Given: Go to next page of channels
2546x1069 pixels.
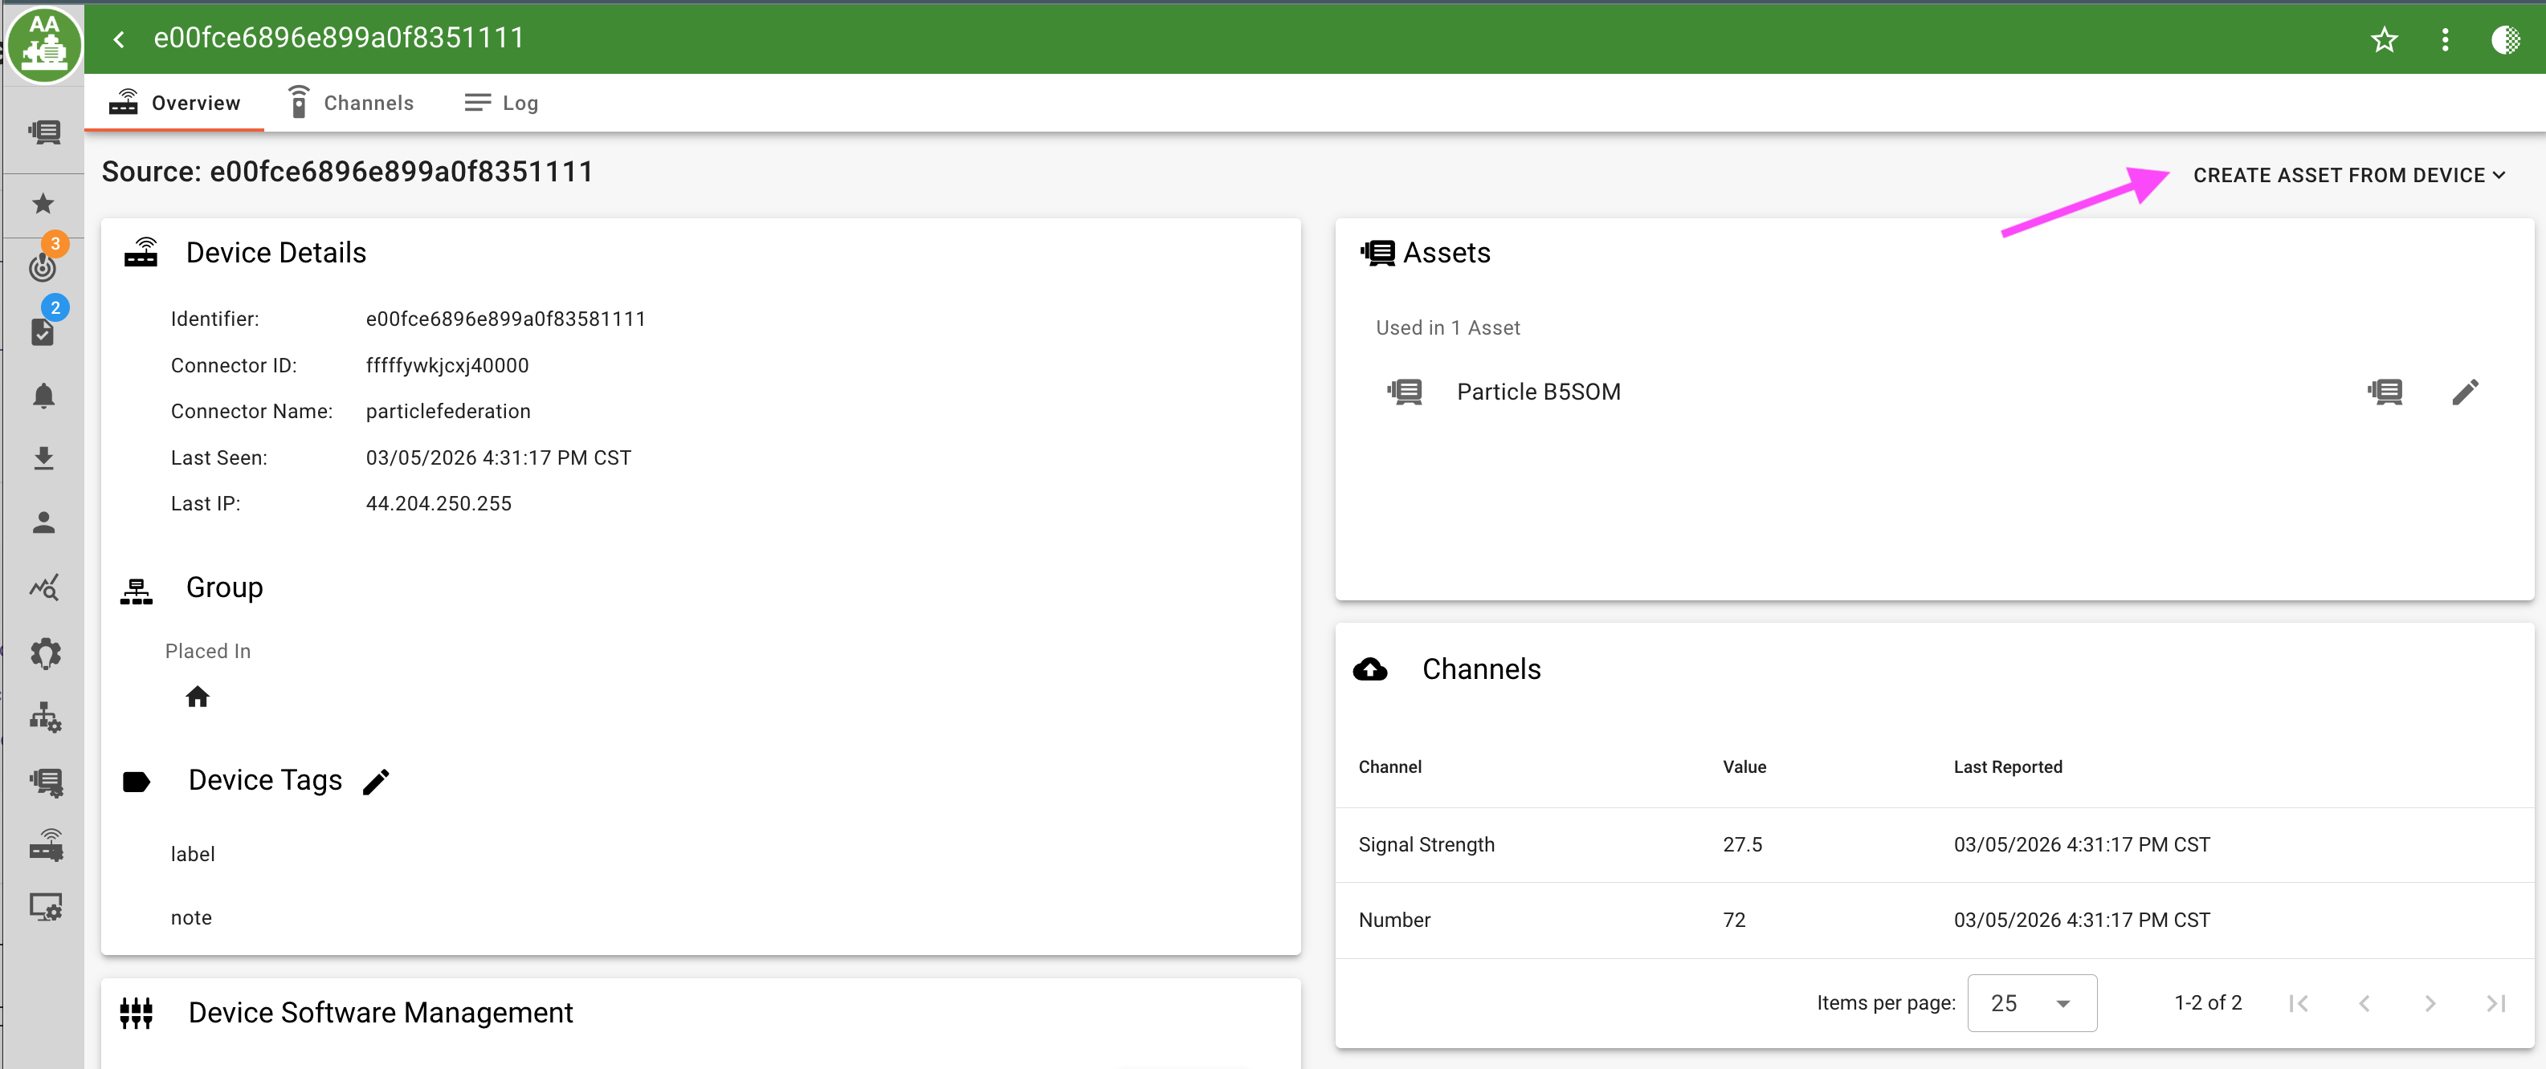Looking at the screenshot, I should (2430, 1003).
